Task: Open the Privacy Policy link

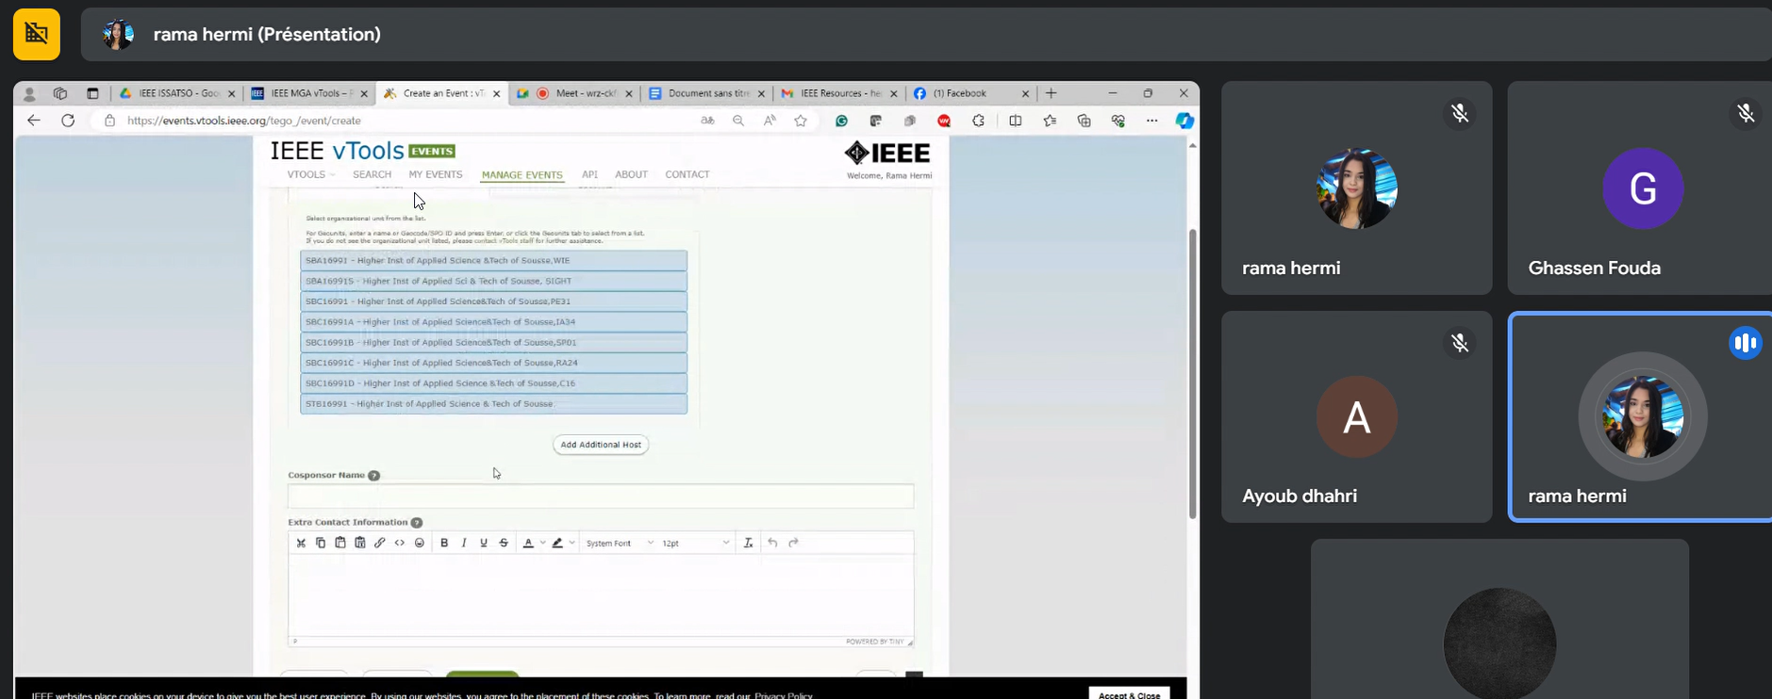Action: click(x=784, y=695)
